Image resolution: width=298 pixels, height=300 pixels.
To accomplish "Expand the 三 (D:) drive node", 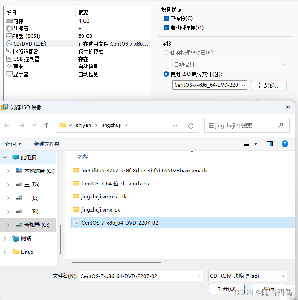I will [8, 185].
